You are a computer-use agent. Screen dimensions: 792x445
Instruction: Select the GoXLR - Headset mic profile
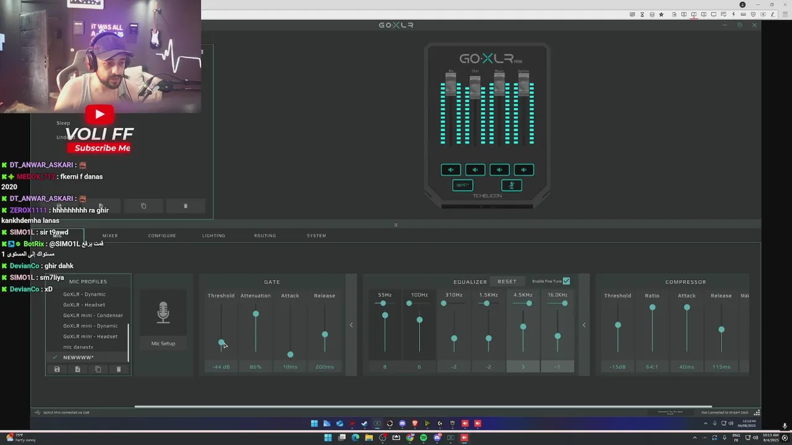84,305
